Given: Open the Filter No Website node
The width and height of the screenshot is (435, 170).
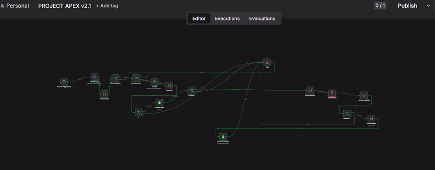Looking at the screenshot, I should [x=115, y=78].
